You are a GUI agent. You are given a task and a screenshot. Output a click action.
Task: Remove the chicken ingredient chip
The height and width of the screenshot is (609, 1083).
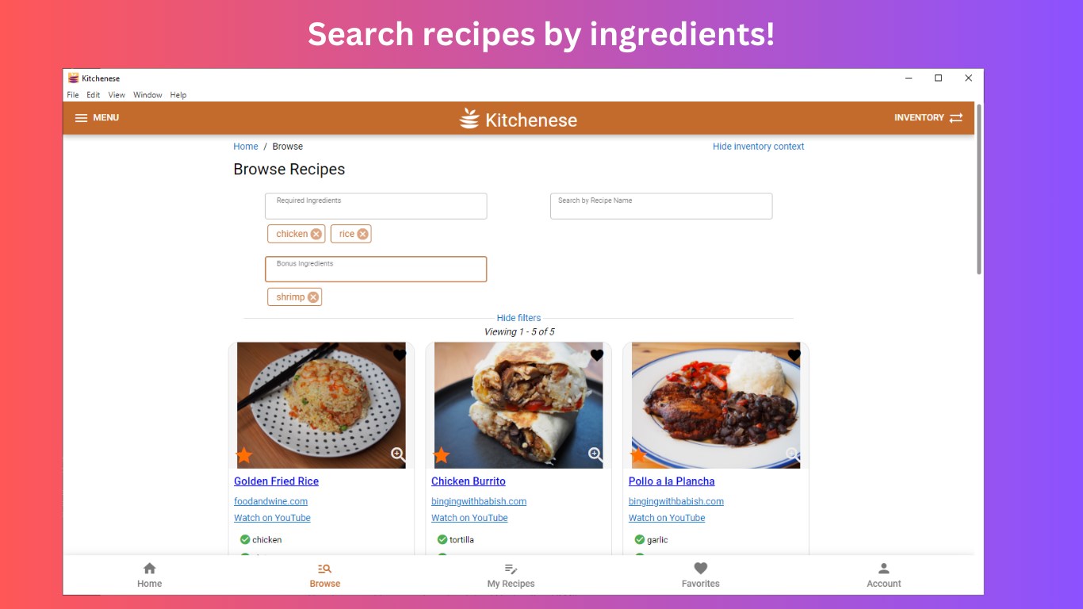[316, 234]
